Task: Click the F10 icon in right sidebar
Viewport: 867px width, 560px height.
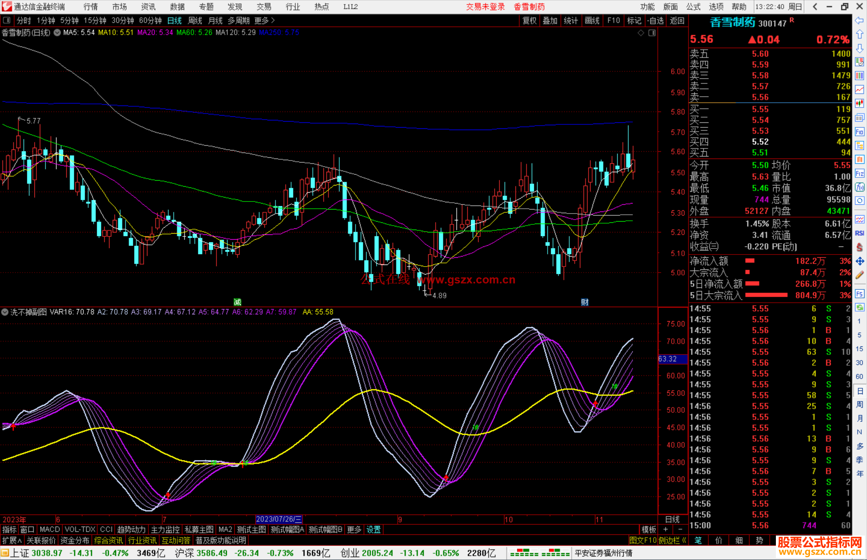Action: pyautogui.click(x=859, y=132)
